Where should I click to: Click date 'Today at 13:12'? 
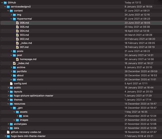click(x=133, y=3)
